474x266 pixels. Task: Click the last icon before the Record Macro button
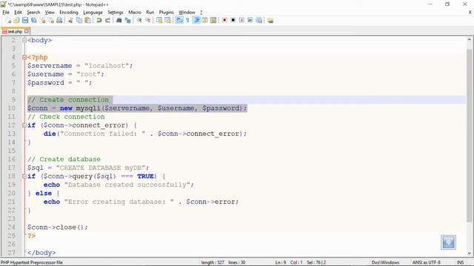213,21
